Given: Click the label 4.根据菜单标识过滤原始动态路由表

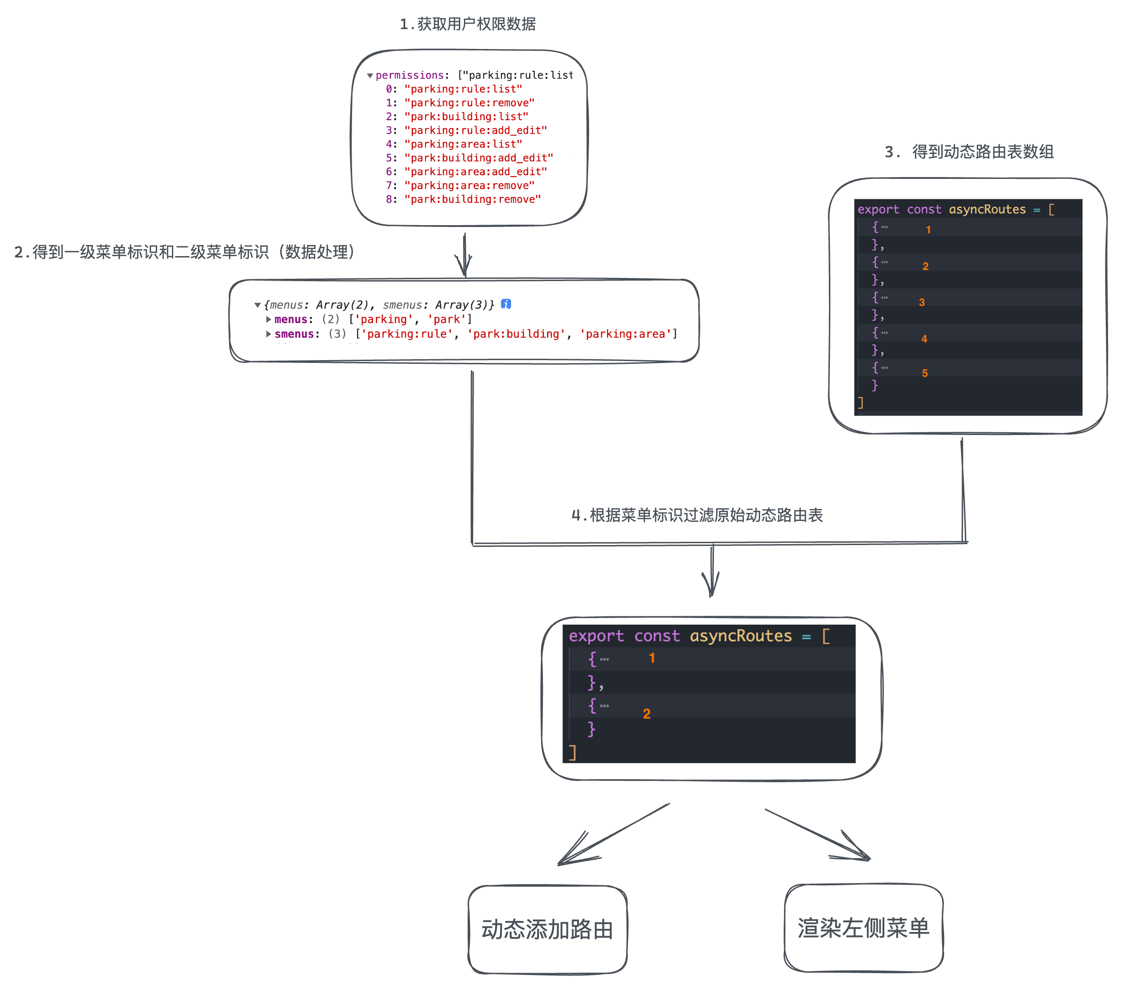Looking at the screenshot, I should [x=696, y=515].
